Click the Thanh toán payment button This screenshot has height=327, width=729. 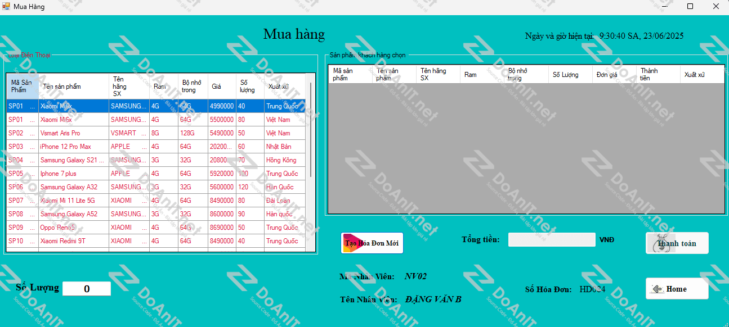677,243
